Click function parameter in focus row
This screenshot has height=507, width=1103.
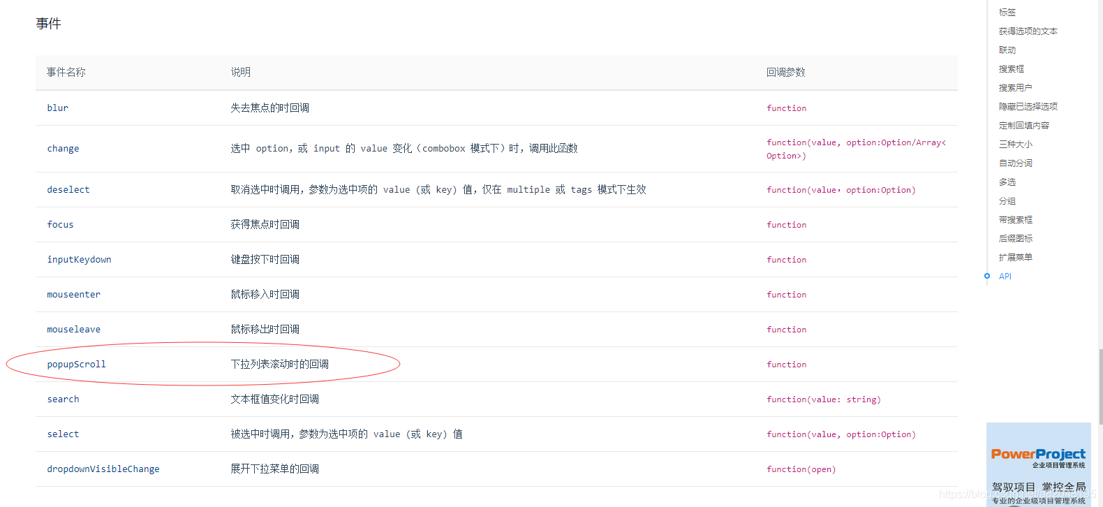[786, 225]
